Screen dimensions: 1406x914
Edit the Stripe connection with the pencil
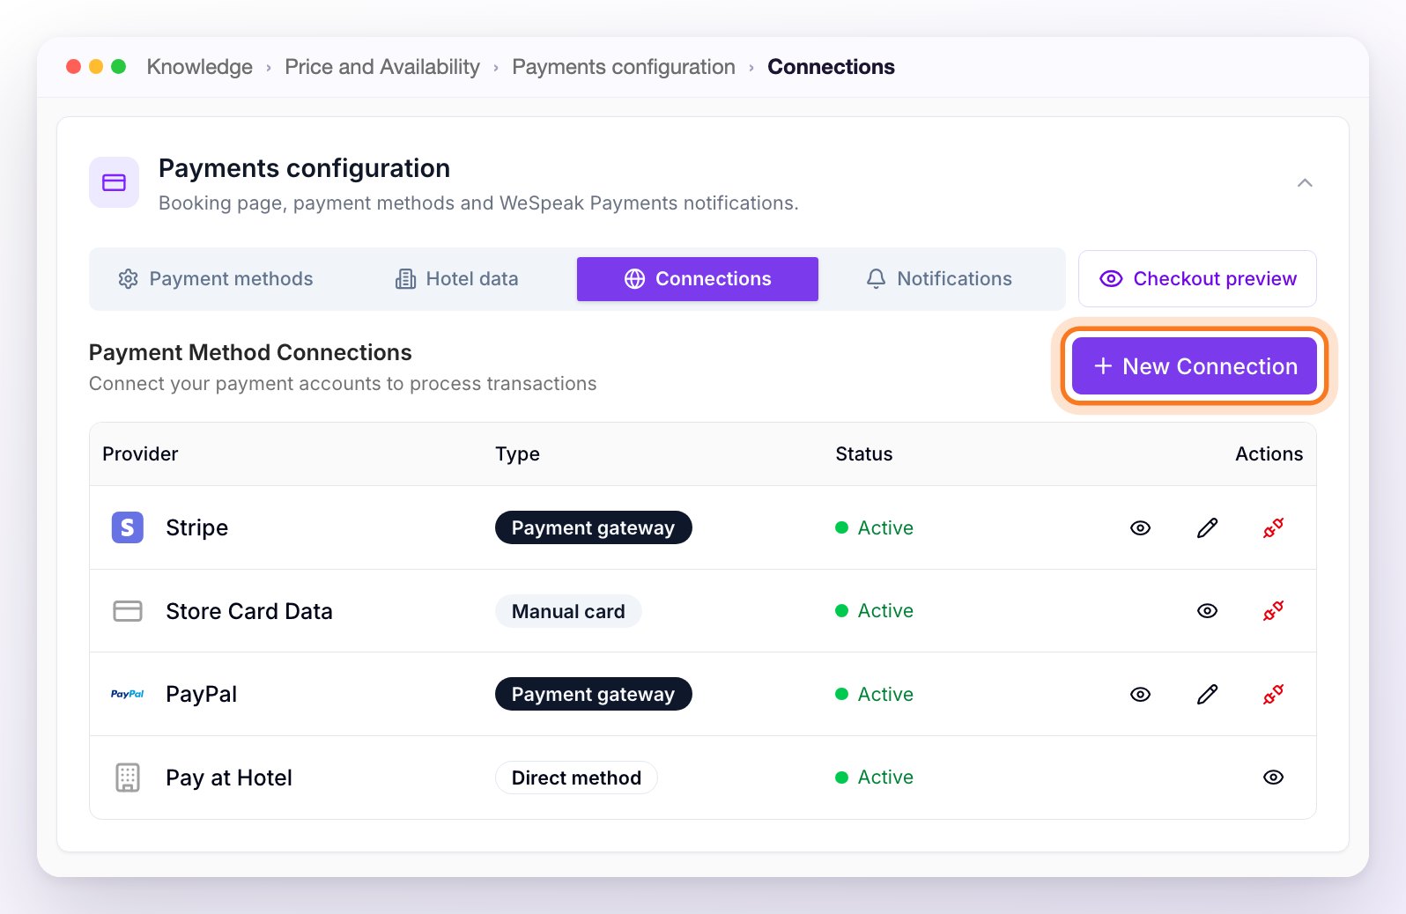1207,527
